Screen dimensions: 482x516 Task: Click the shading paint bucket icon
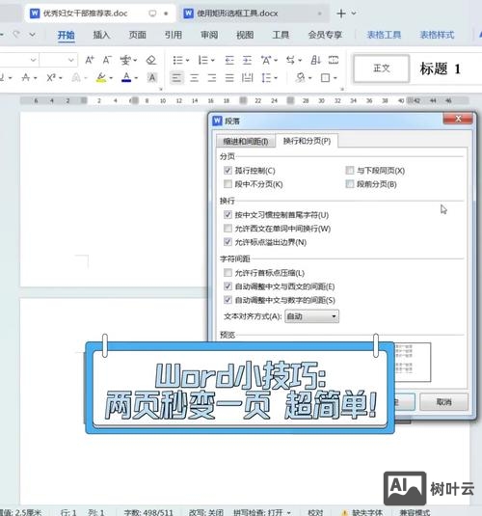click(x=301, y=78)
